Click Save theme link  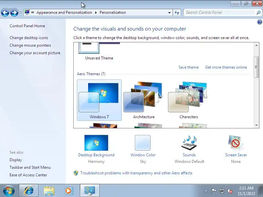pos(188,67)
